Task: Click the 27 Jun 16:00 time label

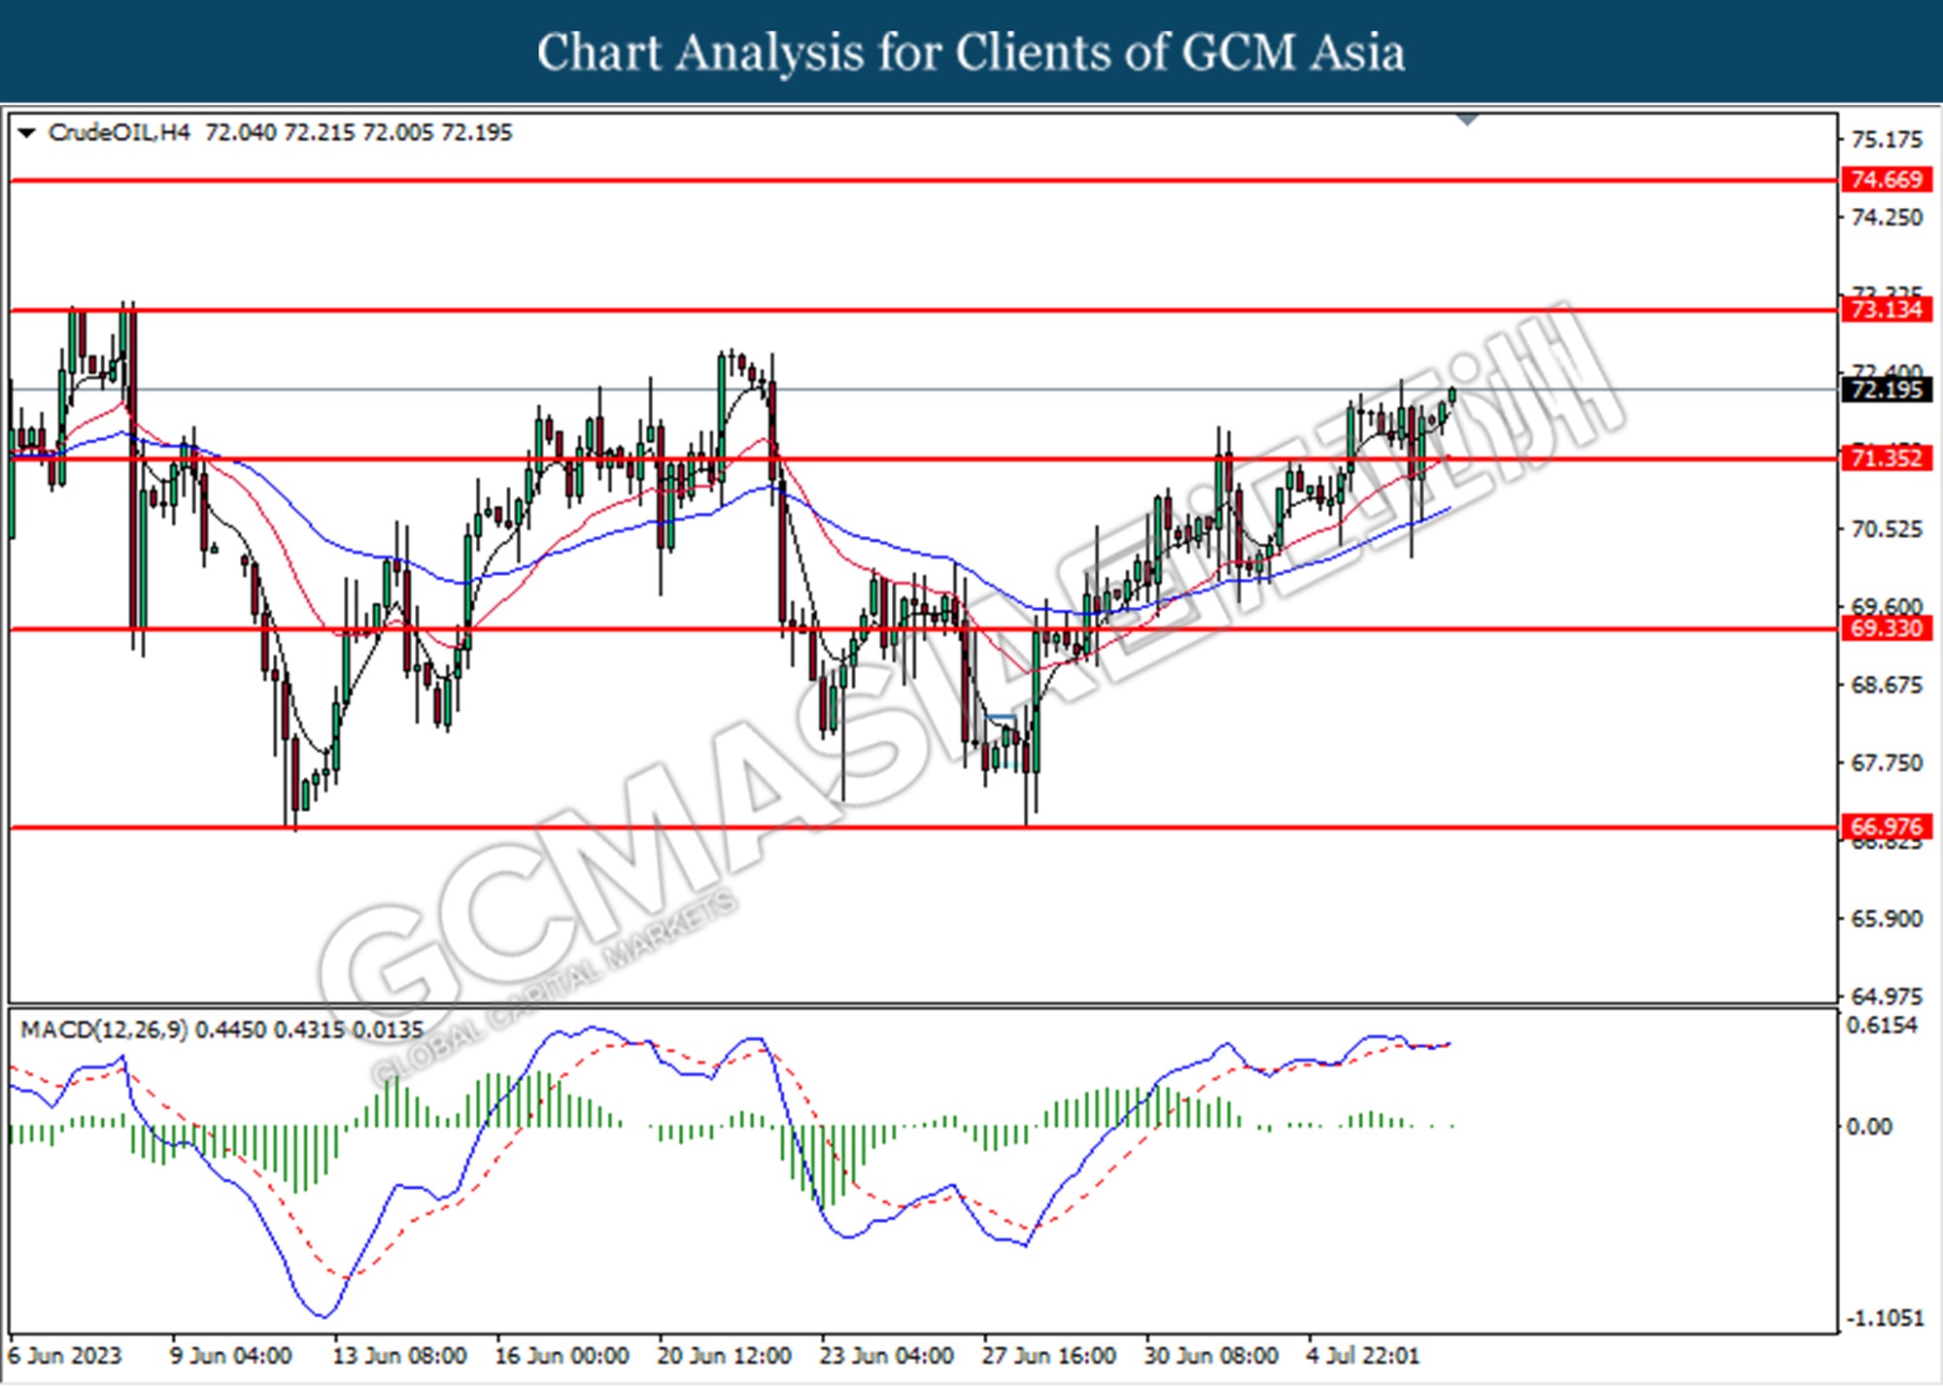Action: coord(1048,1356)
